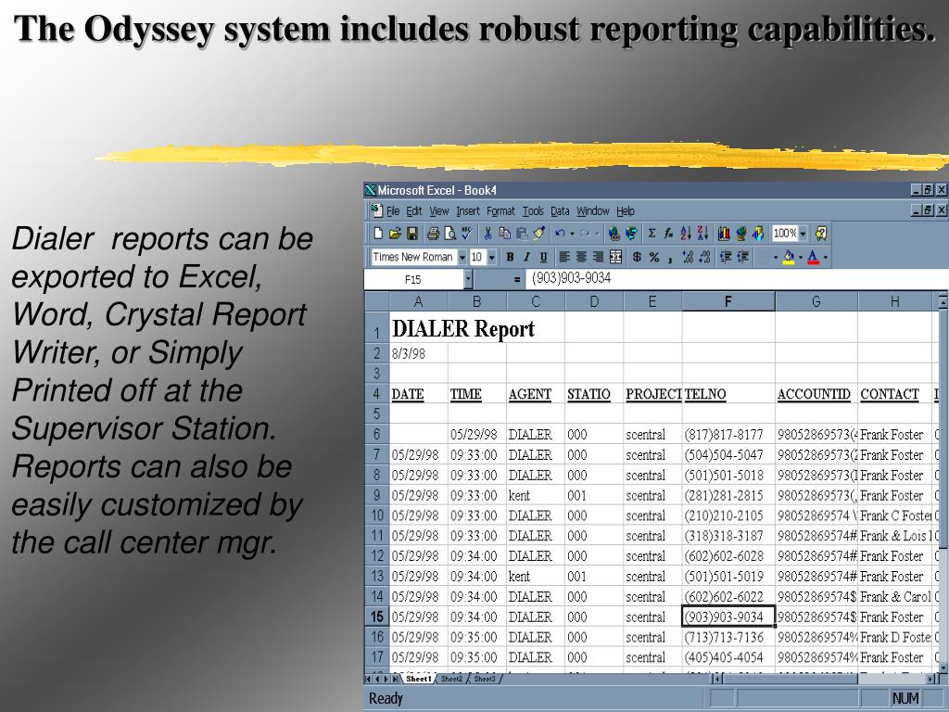Click the Redo arrow icon

click(x=585, y=233)
